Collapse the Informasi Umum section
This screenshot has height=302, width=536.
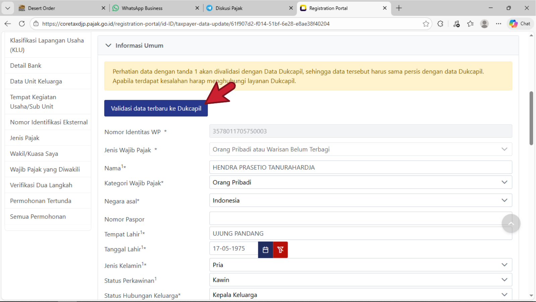108,45
